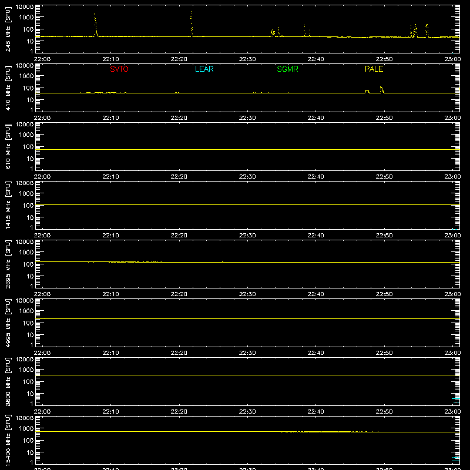The height and width of the screenshot is (470, 470).
Task: Click the 10 tick label of 1415 MHz plot
Action: pyautogui.click(x=30, y=217)
